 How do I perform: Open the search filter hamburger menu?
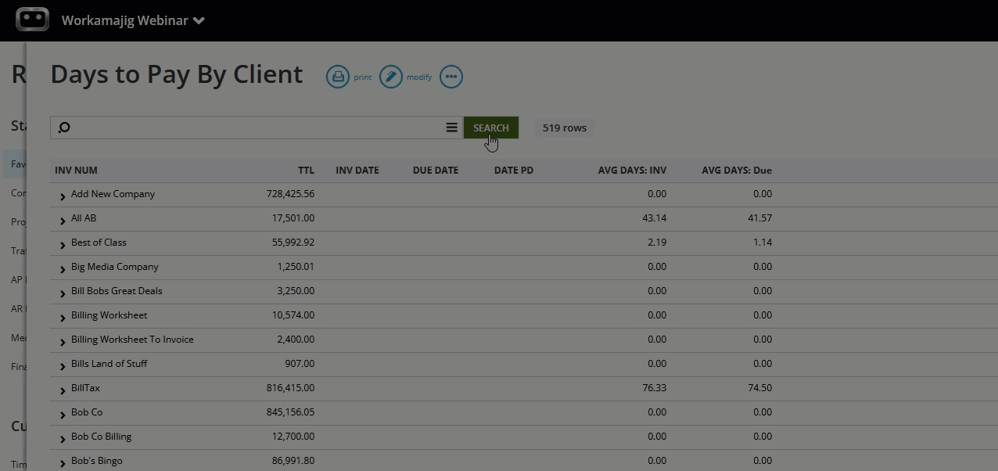point(452,128)
